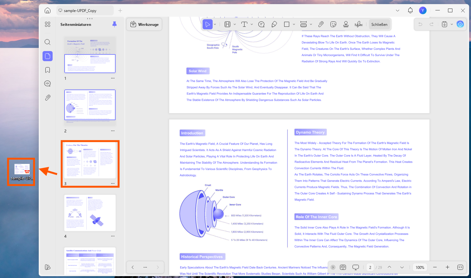Open the attachments panel in left sidebar

pos(48,98)
